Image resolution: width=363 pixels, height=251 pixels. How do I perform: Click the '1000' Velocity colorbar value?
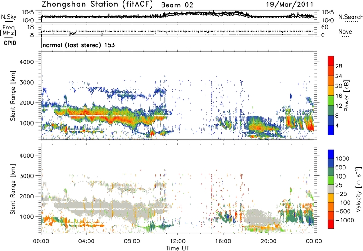click(343, 159)
